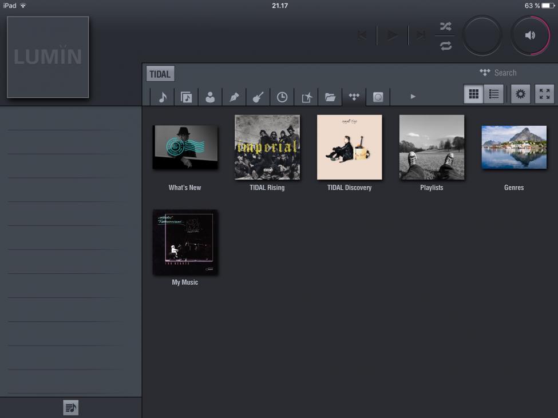The image size is (558, 418).
Task: Open the Folders browse tab
Action: tap(330, 97)
